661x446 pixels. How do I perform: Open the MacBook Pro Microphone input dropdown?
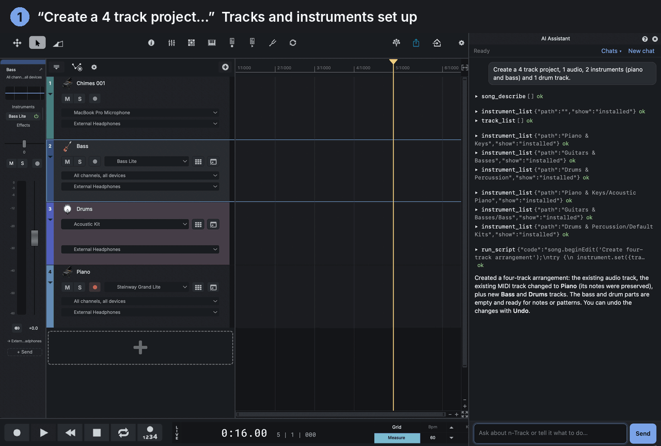click(x=140, y=113)
